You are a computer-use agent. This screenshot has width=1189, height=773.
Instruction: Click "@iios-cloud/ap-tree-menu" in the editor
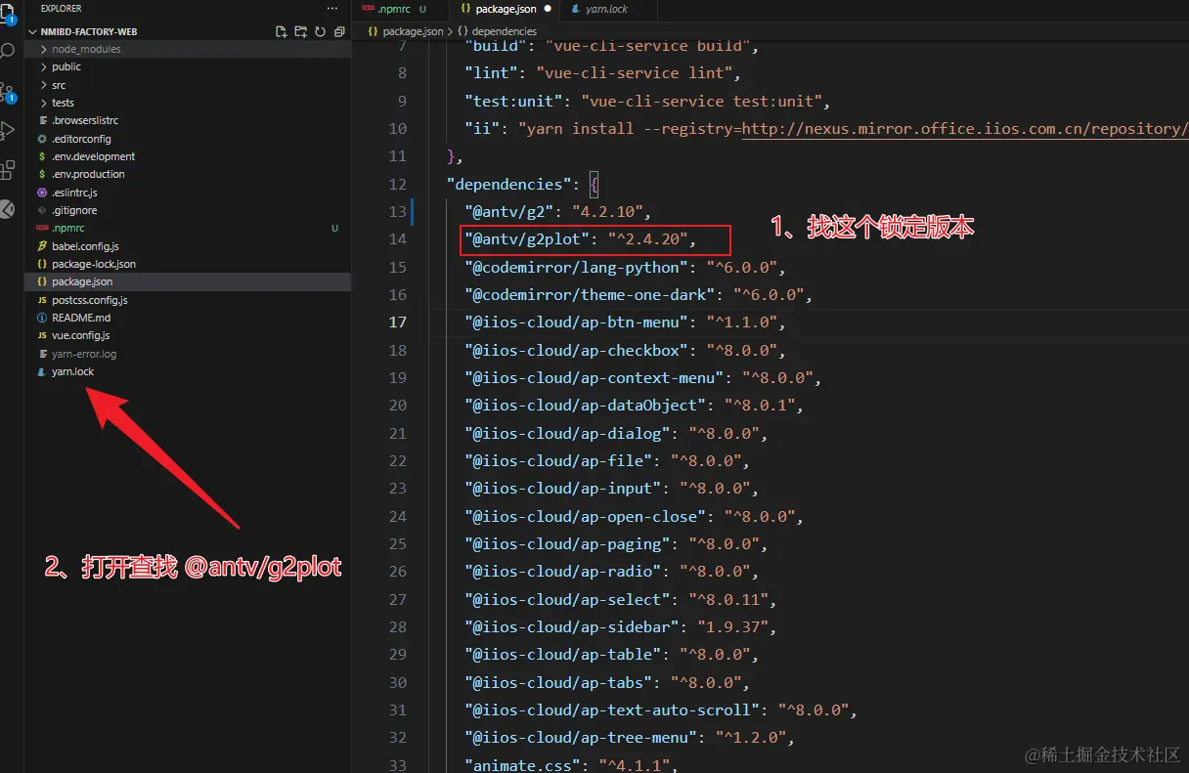point(581,738)
